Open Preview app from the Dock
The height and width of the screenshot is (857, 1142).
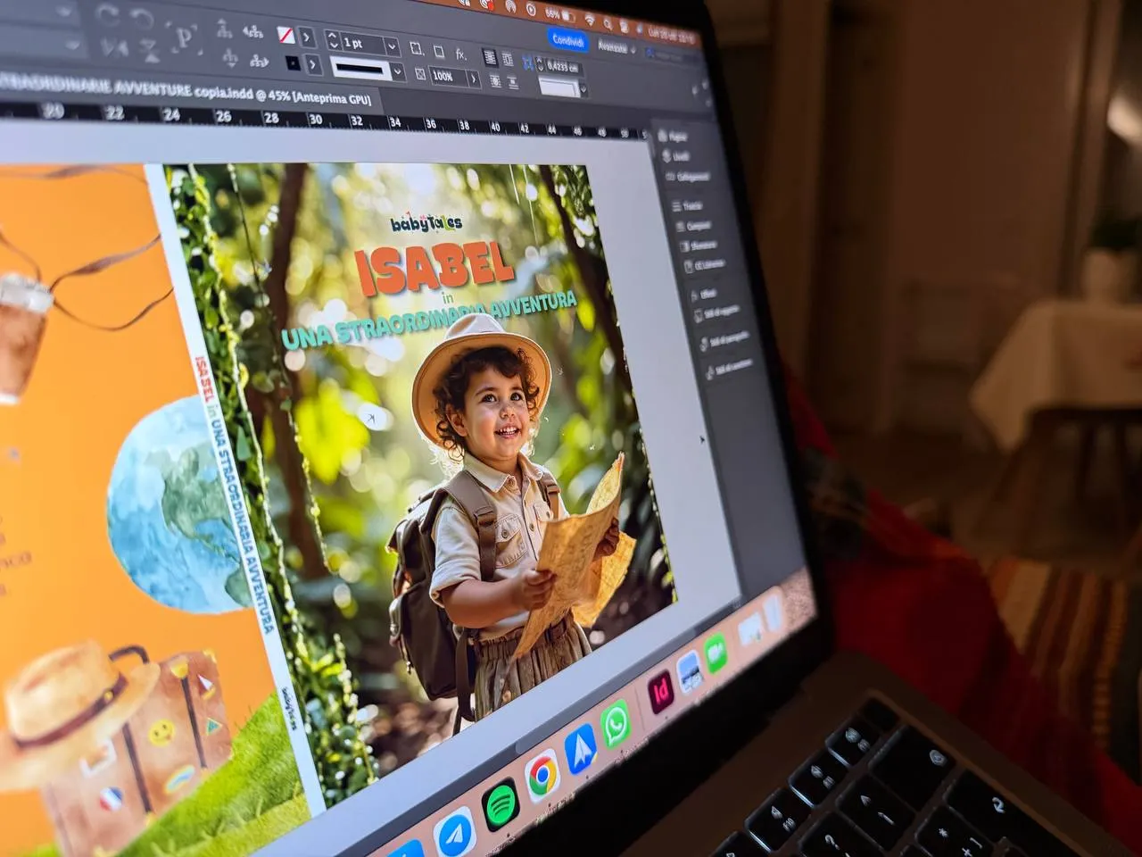690,671
